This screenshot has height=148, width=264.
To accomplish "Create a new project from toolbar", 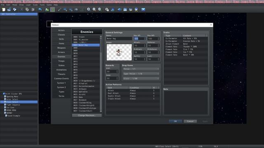I will (4, 9).
